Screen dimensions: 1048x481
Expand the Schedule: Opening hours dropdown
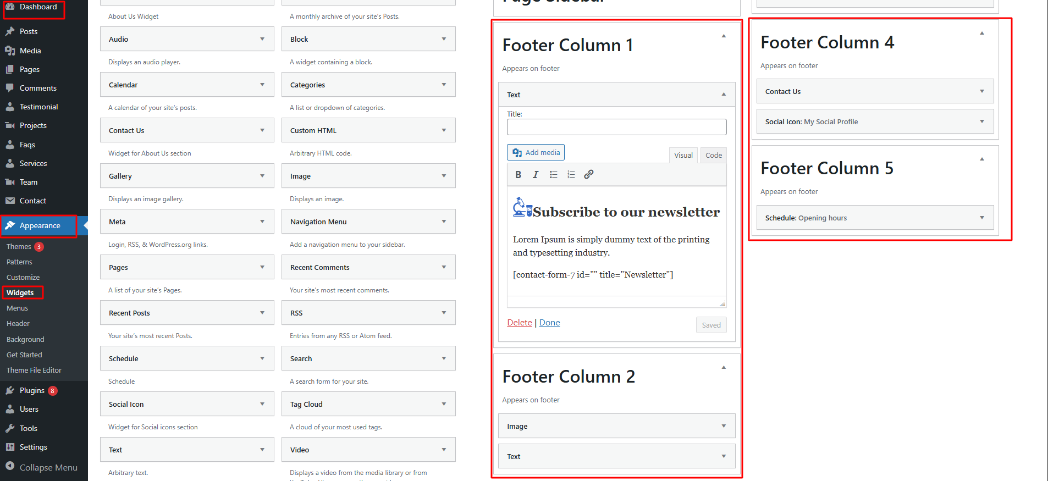click(x=982, y=218)
